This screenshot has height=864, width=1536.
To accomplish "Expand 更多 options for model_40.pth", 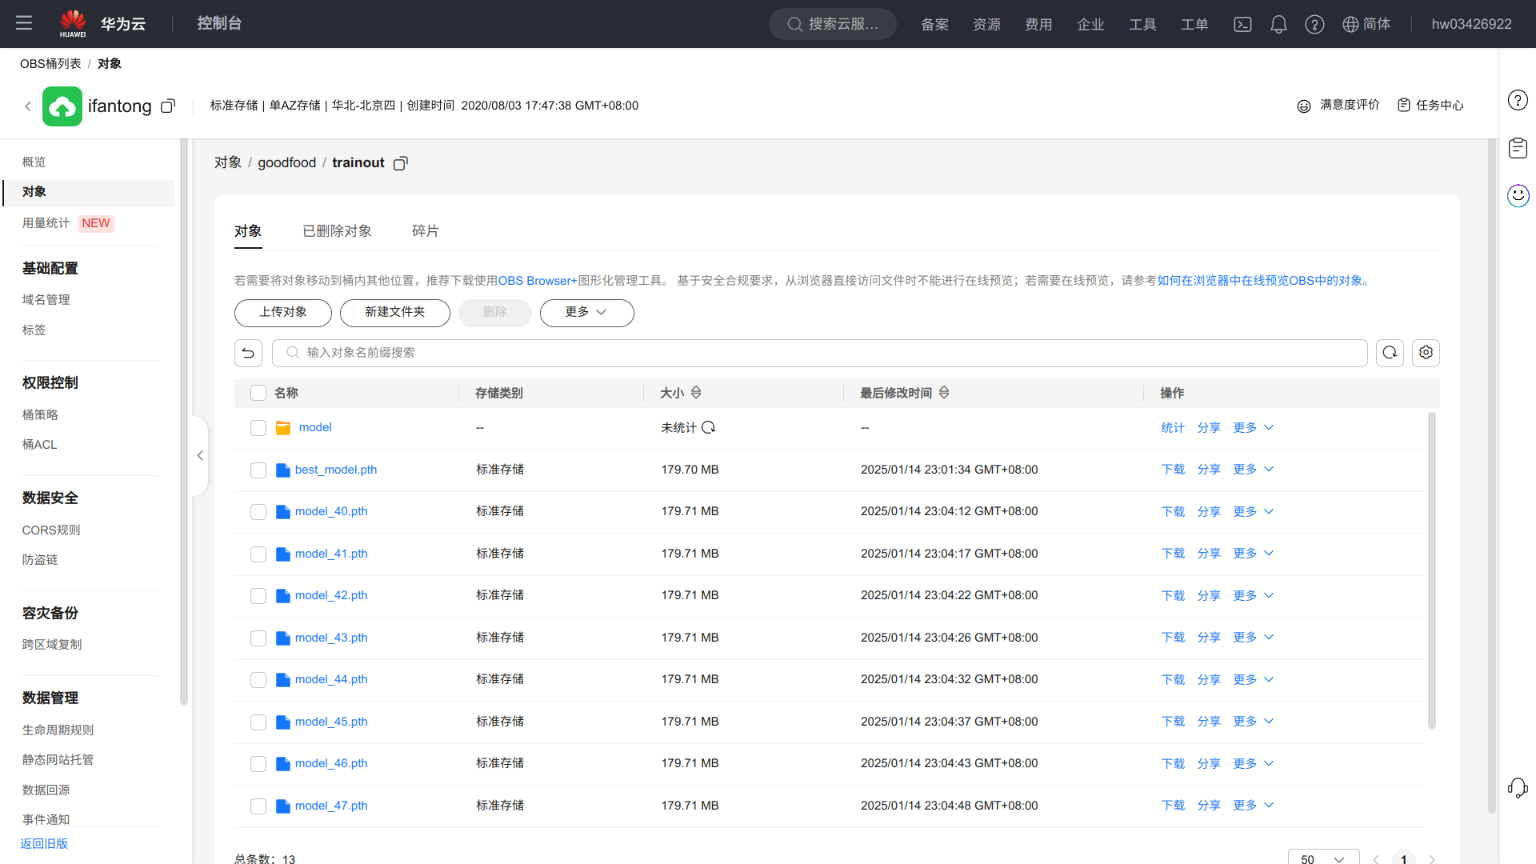I will 1253,512.
